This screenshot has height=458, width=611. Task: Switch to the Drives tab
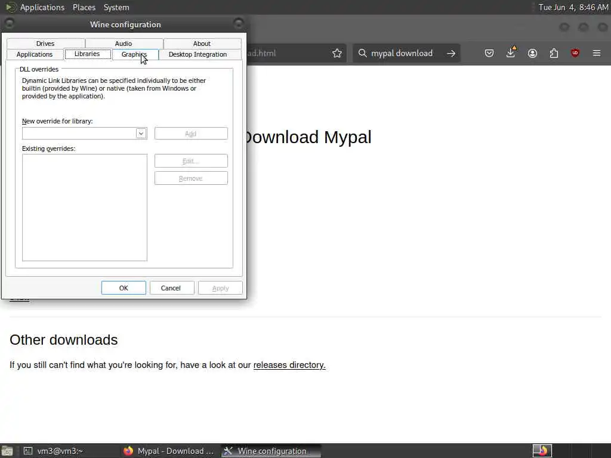[45, 44]
